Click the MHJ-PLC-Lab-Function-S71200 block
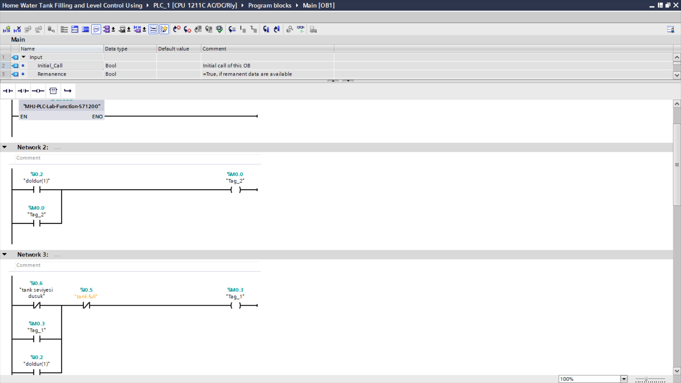The width and height of the screenshot is (681, 383). coord(62,111)
